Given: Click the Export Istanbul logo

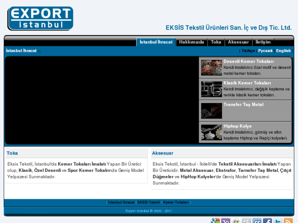Looking at the screenshot, I should (x=40, y=18).
